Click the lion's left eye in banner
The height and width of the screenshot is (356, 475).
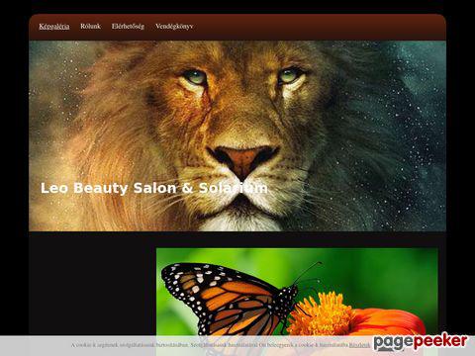click(x=195, y=78)
